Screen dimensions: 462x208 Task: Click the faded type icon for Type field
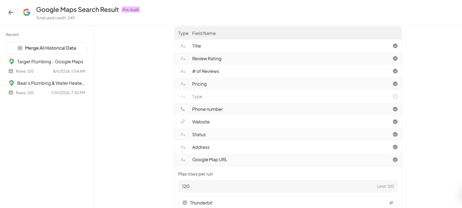(x=183, y=97)
